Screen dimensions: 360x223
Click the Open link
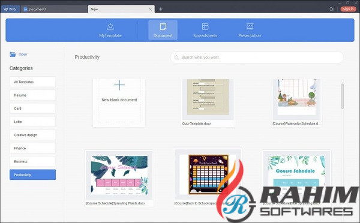point(23,55)
